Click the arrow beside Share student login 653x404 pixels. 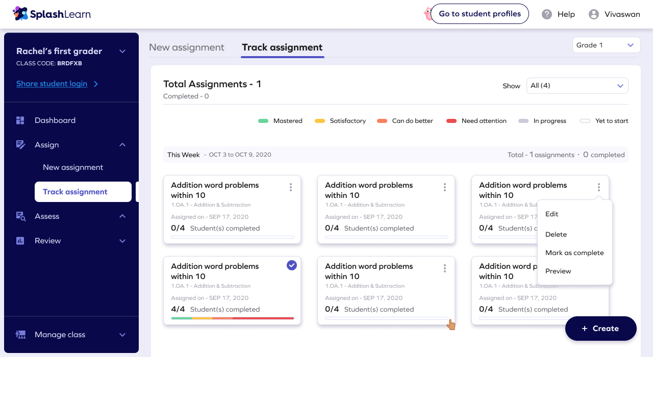tap(96, 84)
